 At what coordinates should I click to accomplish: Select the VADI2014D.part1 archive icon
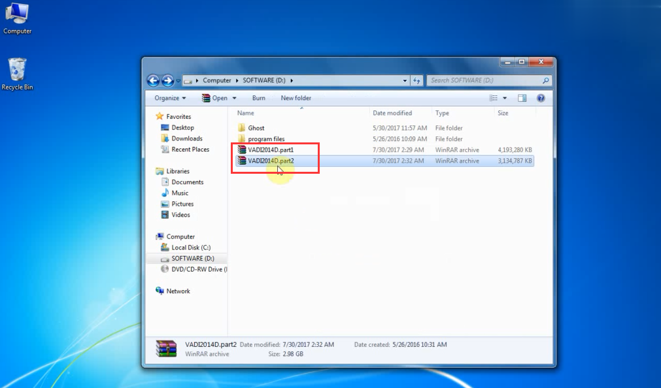241,150
